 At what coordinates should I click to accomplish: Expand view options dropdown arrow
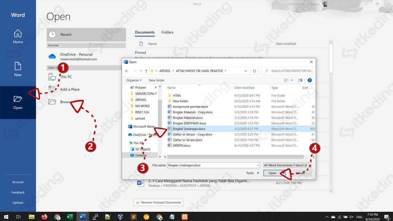(x=292, y=80)
